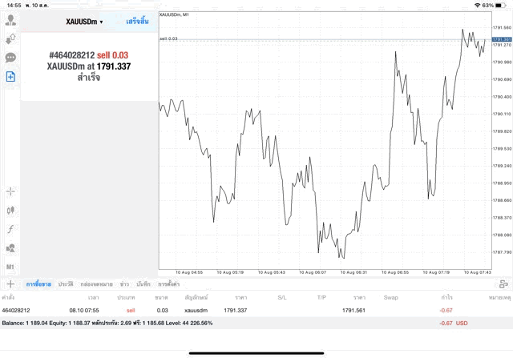Open the M1 timeframe selector
The image size is (513, 358).
point(11,266)
